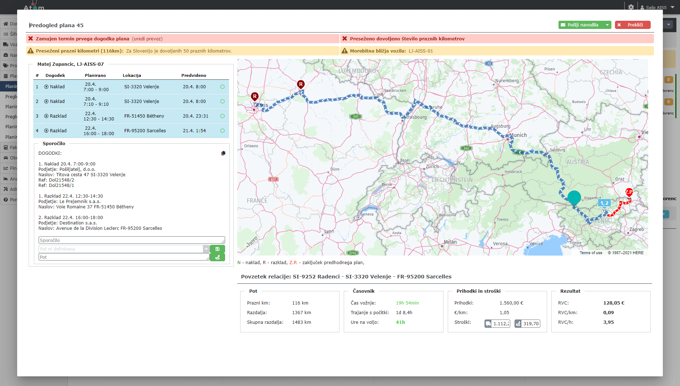The width and height of the screenshot is (680, 386).
Task: Expand the Pošlji navodila dropdown arrow
Action: 607,25
